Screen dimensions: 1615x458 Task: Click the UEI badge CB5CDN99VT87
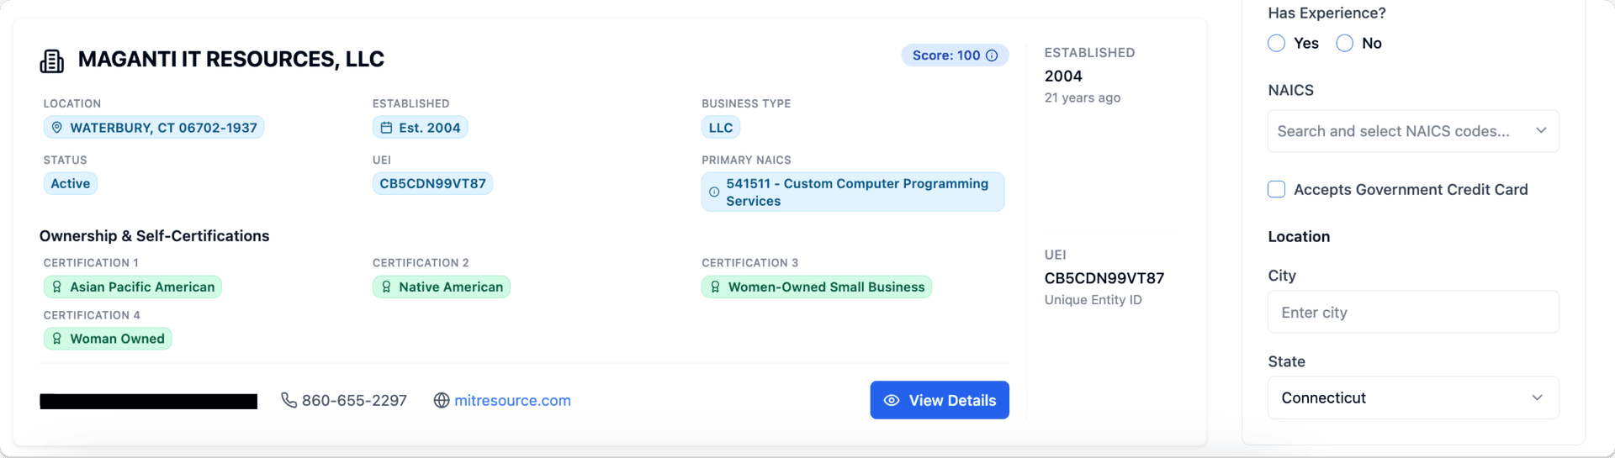(432, 183)
